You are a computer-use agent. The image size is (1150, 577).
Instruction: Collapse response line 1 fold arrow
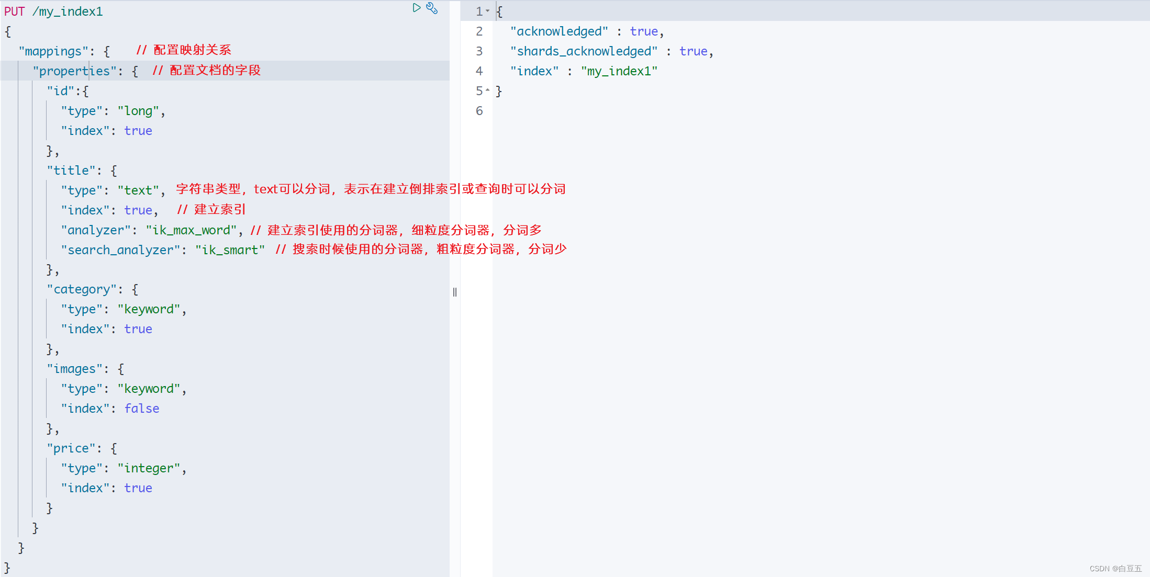point(488,11)
